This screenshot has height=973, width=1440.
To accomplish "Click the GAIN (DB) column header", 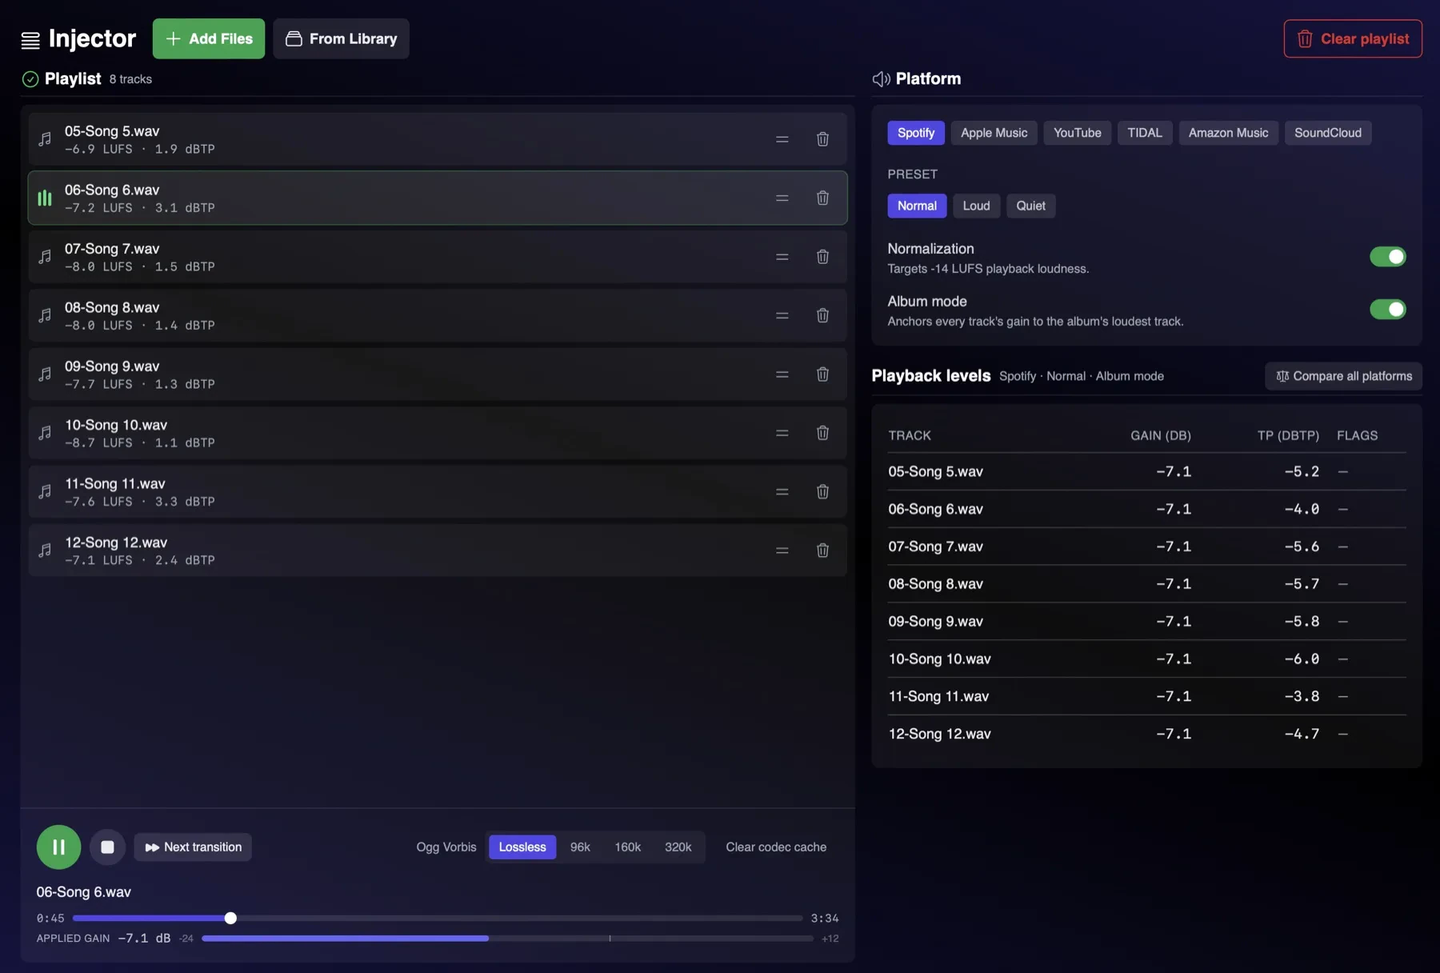I will (x=1160, y=435).
